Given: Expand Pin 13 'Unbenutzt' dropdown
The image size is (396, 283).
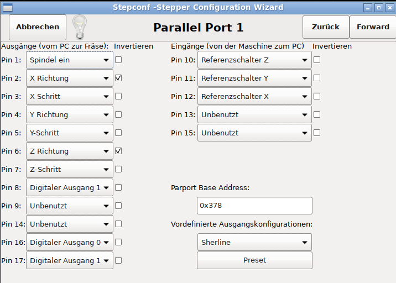Looking at the screenshot, I should (x=254, y=114).
